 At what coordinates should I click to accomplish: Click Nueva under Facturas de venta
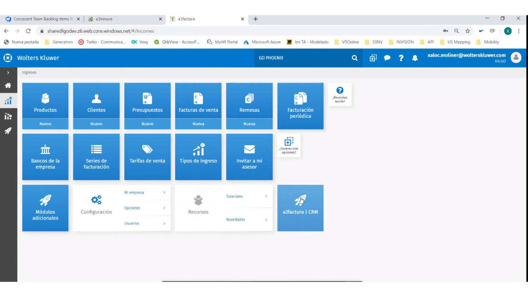click(198, 124)
